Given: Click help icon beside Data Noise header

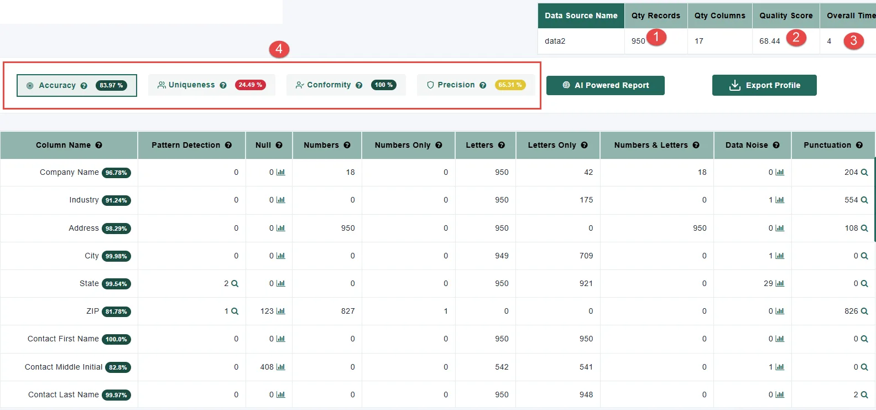Looking at the screenshot, I should tap(776, 145).
